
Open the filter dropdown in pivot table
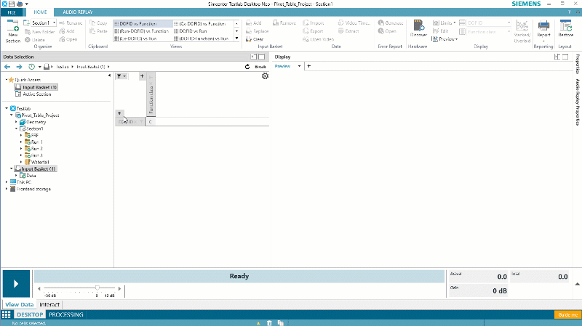(122, 76)
